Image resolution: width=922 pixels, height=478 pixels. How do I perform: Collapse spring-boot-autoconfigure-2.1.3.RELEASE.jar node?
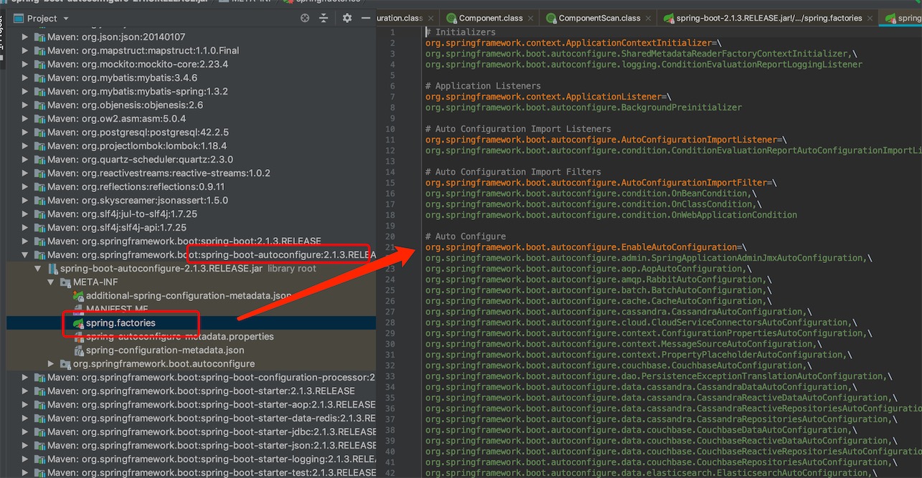38,269
